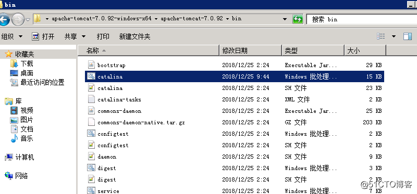Open the recent pages dropdown beside Forward
Screen dimensions: 417x194
28,20
